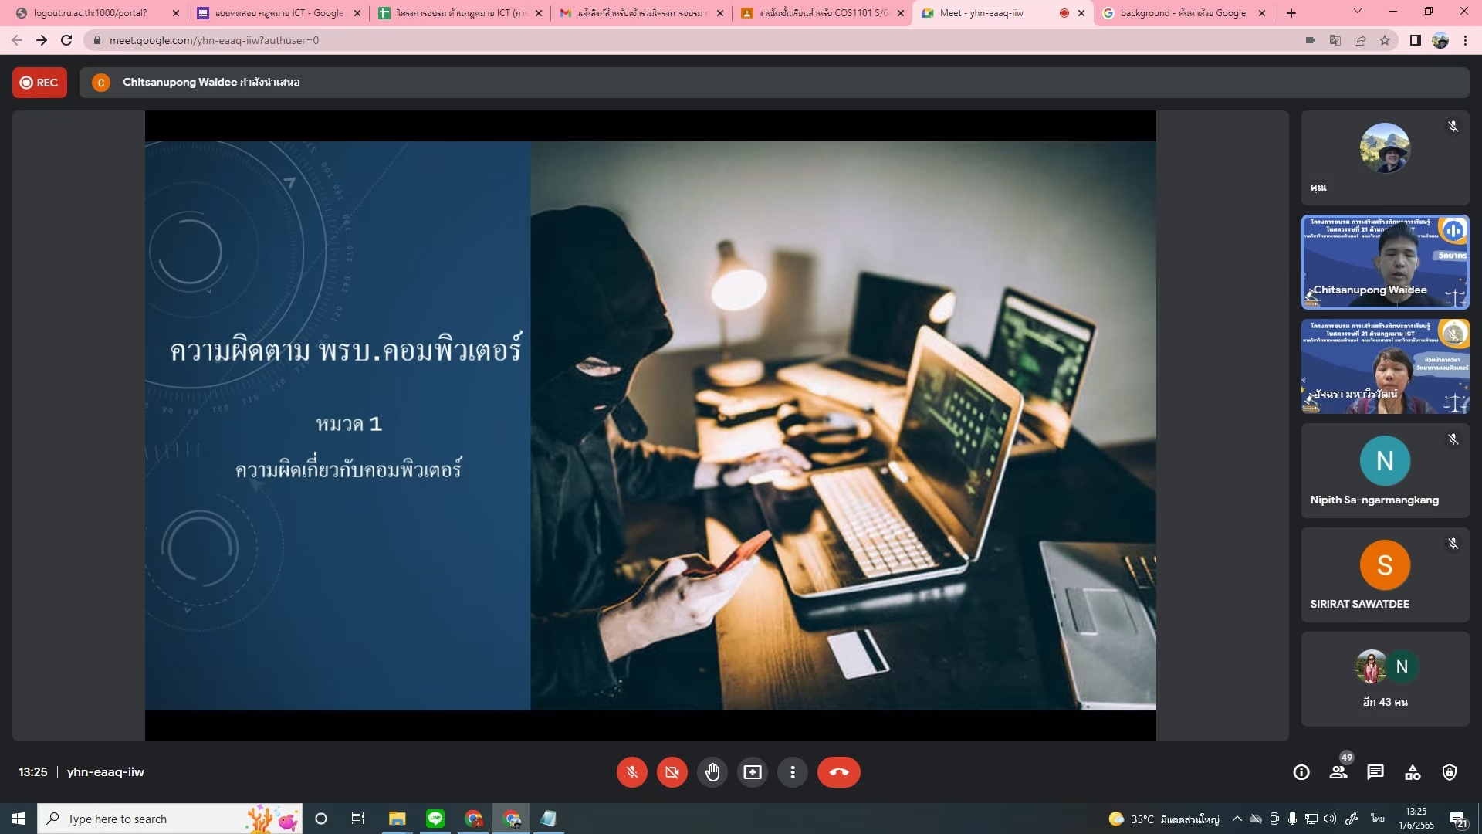
Task: View the 43 more participants tile
Action: point(1385,680)
